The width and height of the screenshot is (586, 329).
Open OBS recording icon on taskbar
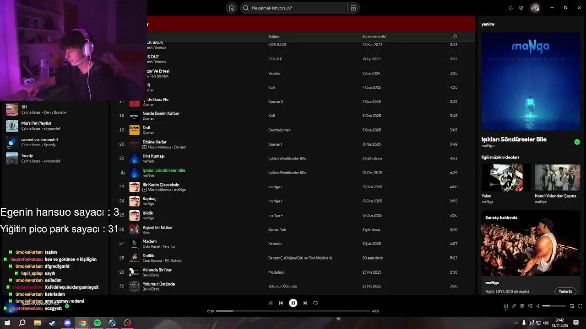click(127, 323)
